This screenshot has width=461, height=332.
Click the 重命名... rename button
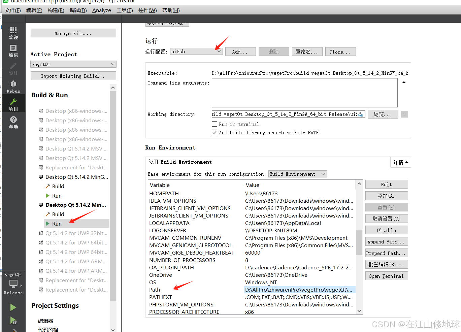point(307,52)
